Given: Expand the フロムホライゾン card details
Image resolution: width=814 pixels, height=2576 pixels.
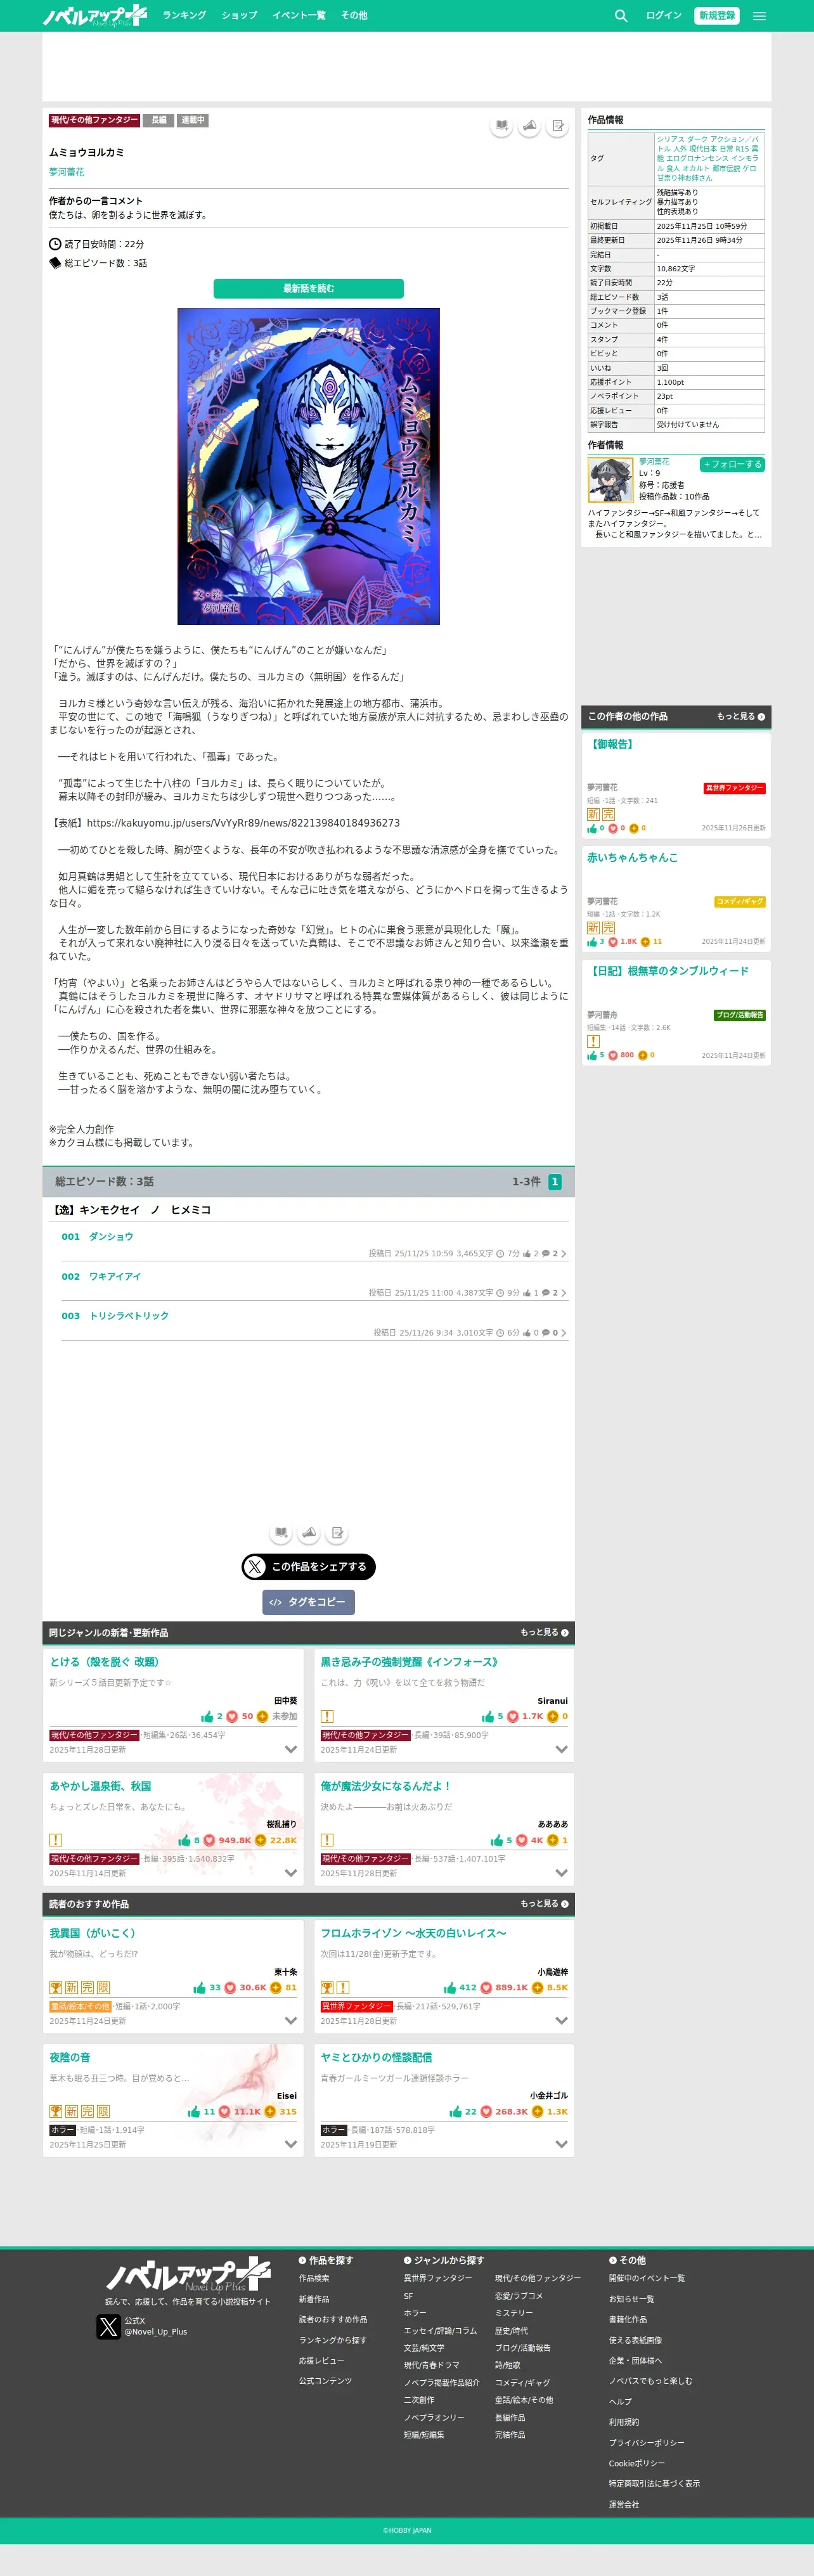Looking at the screenshot, I should (562, 2021).
